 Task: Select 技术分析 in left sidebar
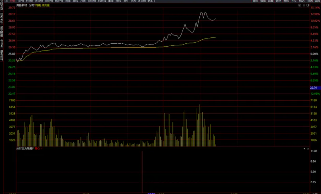2,17
